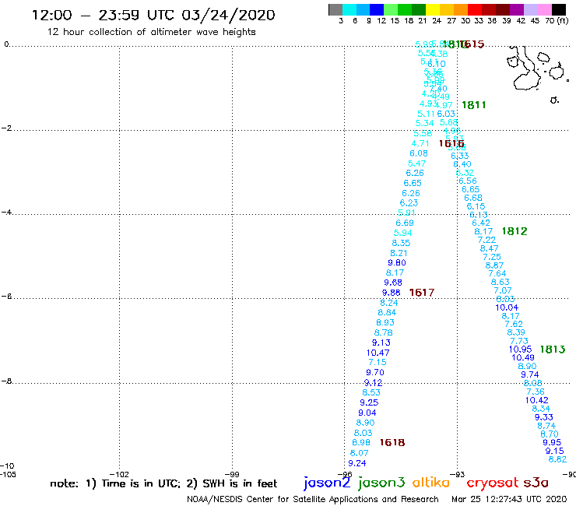Image resolution: width=576 pixels, height=506 pixels.
Task: Click the dark red time label 1617
Action: 422,293
